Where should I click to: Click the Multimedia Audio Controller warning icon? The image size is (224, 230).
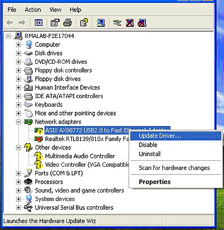click(38, 156)
